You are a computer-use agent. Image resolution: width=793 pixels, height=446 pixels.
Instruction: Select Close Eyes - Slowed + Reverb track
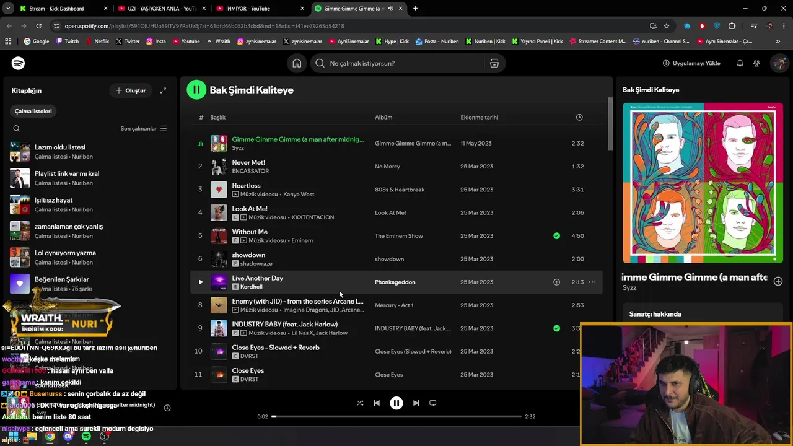pos(276,348)
